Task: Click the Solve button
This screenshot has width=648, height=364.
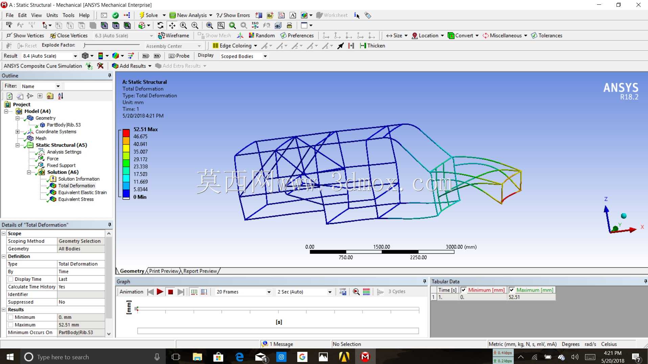Action: tap(148, 15)
